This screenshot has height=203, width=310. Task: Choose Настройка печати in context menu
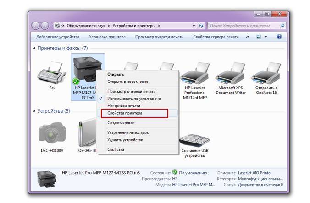(x=137, y=106)
